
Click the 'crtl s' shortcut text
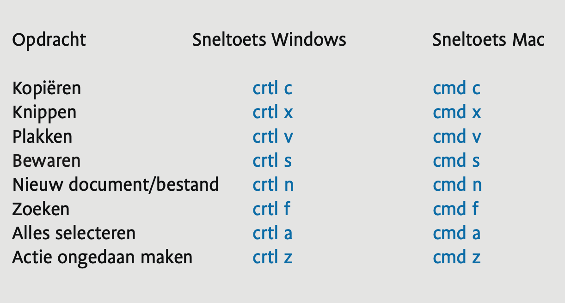(x=272, y=161)
